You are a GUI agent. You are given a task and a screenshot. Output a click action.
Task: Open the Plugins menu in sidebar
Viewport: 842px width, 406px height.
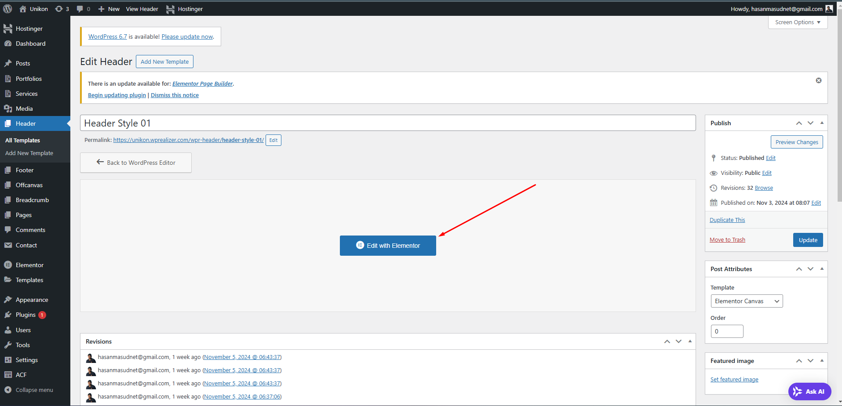[x=26, y=315]
